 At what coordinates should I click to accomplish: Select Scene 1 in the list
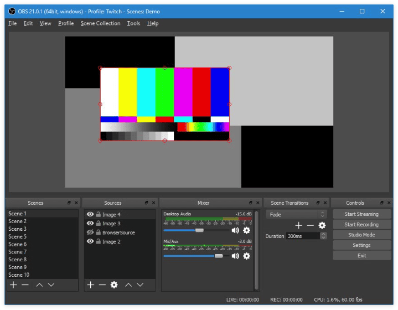[x=43, y=214]
